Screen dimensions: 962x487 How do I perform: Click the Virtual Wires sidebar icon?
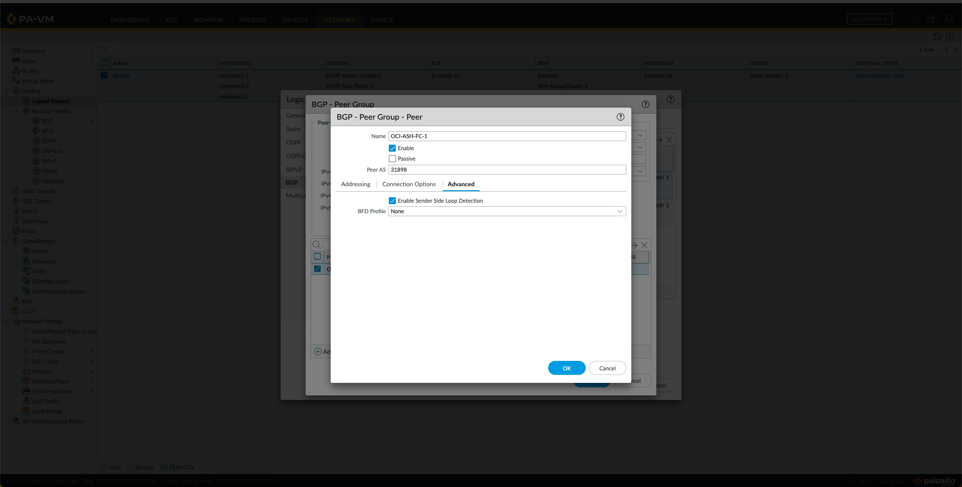click(16, 81)
